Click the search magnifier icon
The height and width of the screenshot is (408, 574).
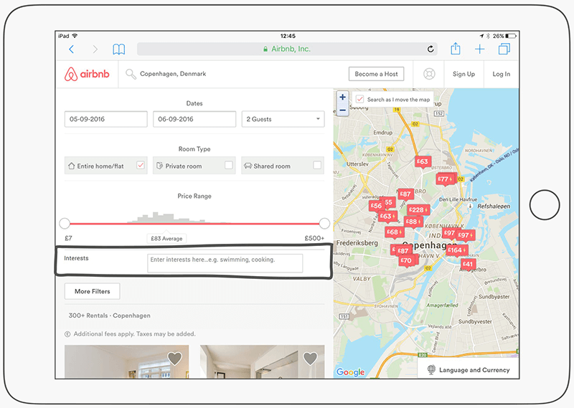[x=131, y=74]
